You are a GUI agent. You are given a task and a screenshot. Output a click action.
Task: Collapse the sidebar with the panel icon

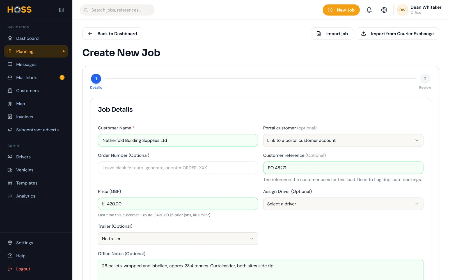pos(61,10)
